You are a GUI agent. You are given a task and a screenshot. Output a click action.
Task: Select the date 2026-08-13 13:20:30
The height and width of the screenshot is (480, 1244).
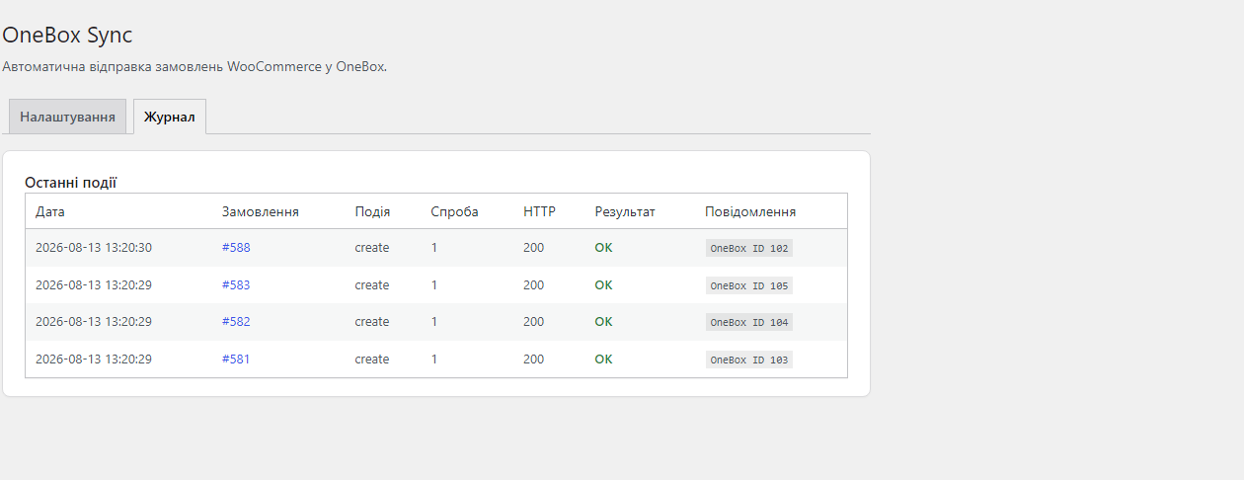(94, 248)
